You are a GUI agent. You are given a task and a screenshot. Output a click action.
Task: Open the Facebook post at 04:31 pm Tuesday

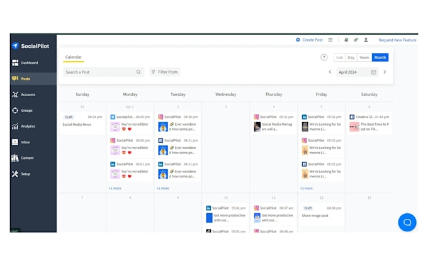coord(178,147)
